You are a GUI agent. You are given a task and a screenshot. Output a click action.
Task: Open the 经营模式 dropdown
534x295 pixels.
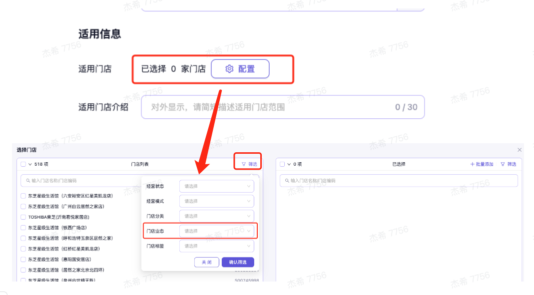(x=217, y=201)
